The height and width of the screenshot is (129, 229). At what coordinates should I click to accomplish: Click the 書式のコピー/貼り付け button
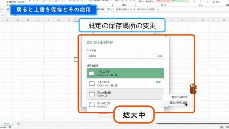click(16, 2)
